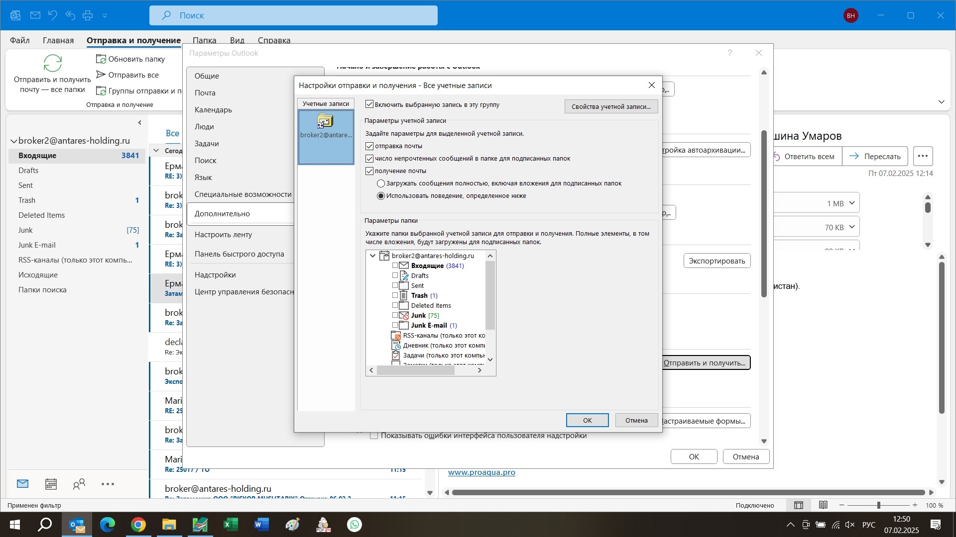Click the more actions ellipsis in the reading pane

pyautogui.click(x=923, y=157)
